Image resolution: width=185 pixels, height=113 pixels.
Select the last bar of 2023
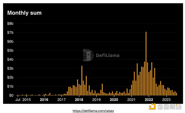pyautogui.click(x=176, y=94)
